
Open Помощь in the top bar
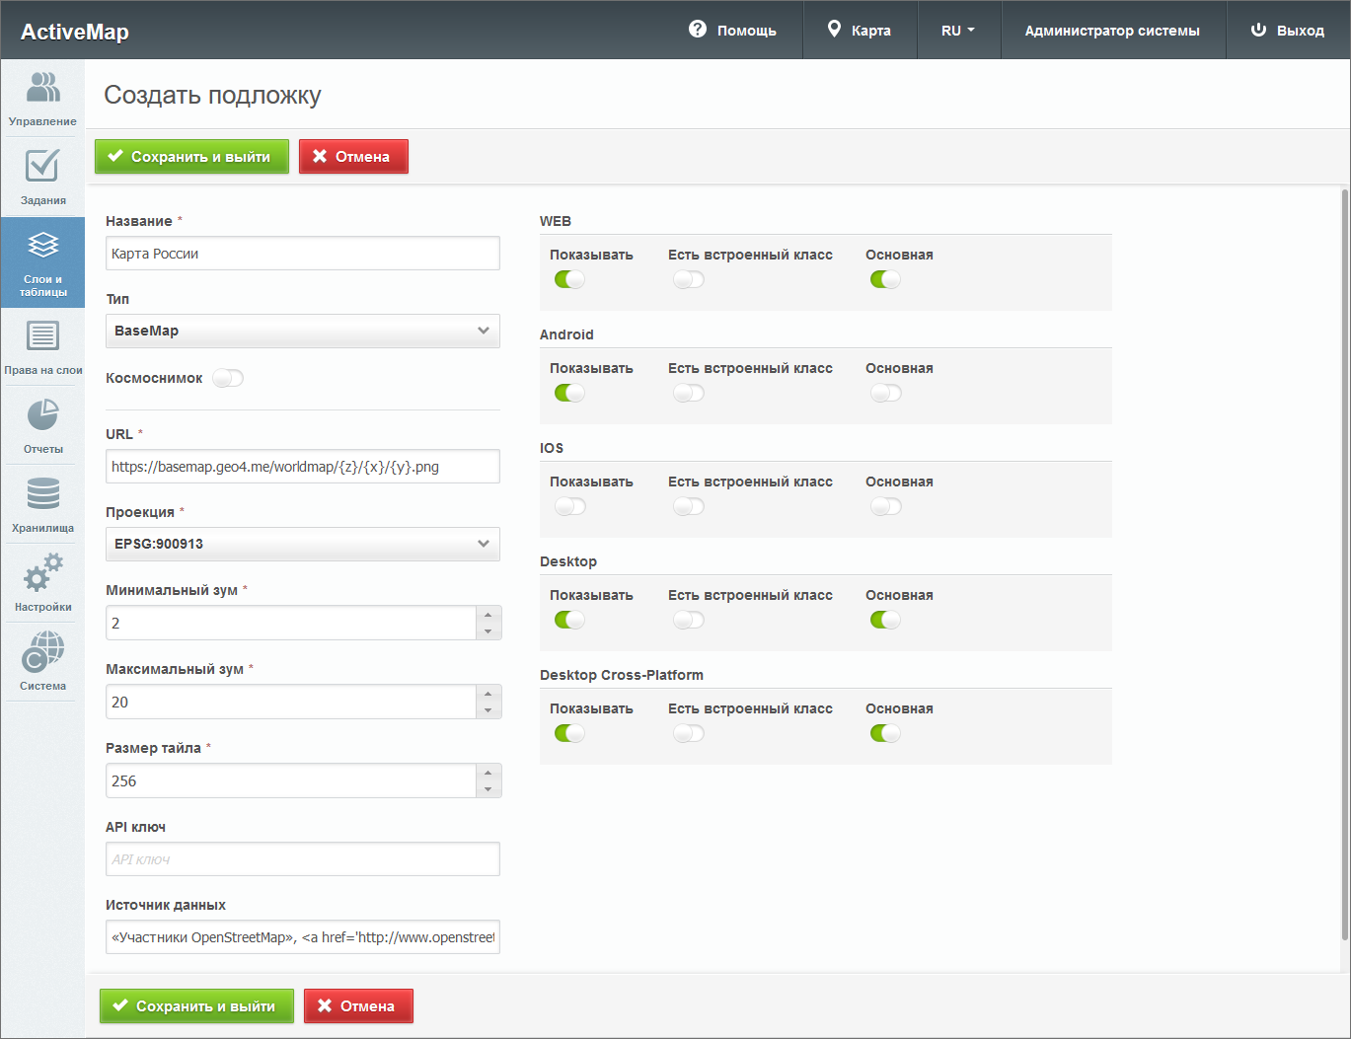733,31
